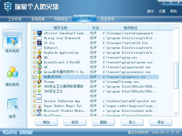Sort by the 程序路径 column header
This screenshot has width=182, height=136.
pyautogui.click(x=130, y=28)
